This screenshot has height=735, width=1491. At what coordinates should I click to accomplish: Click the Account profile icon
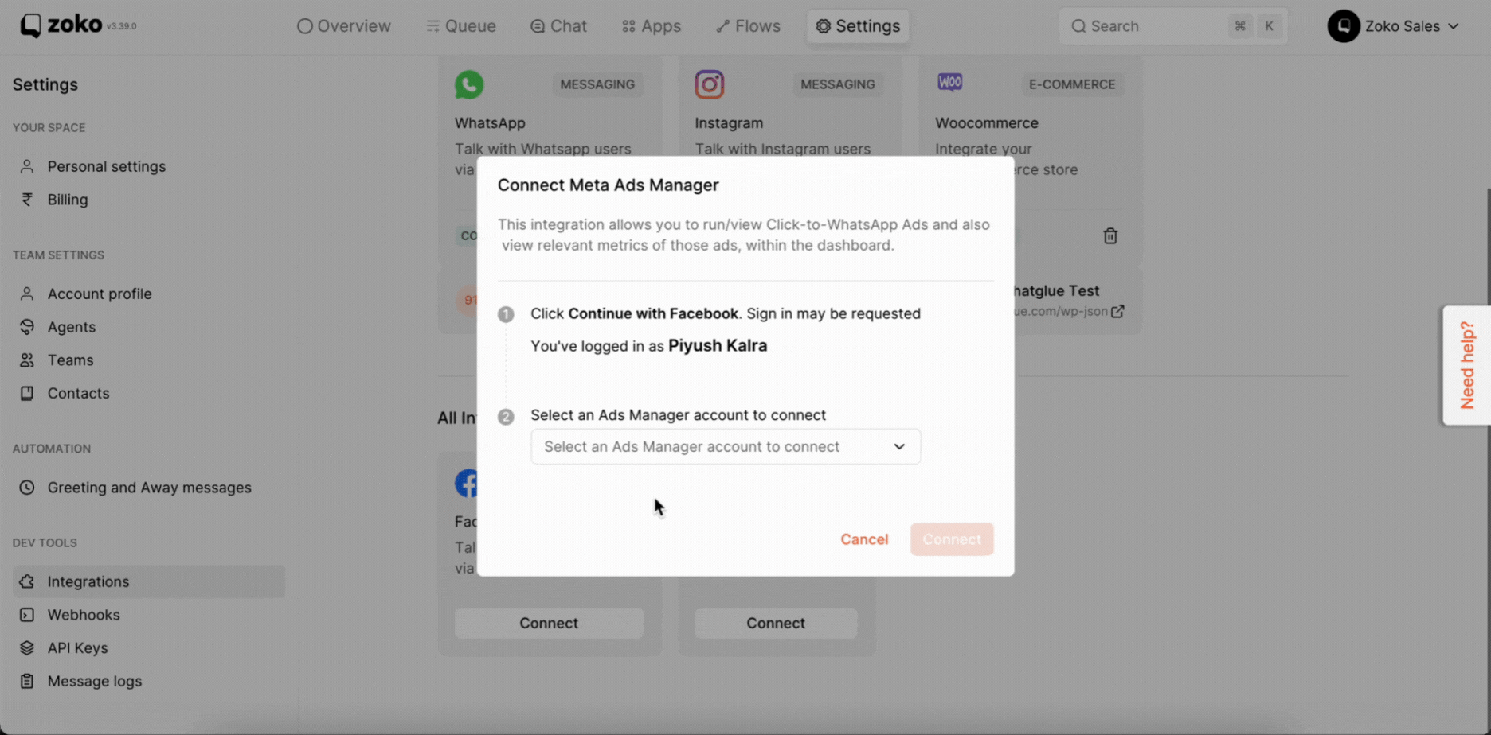coord(27,294)
